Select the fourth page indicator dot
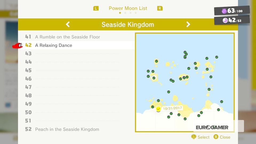The height and width of the screenshot is (144, 256). click(x=136, y=13)
